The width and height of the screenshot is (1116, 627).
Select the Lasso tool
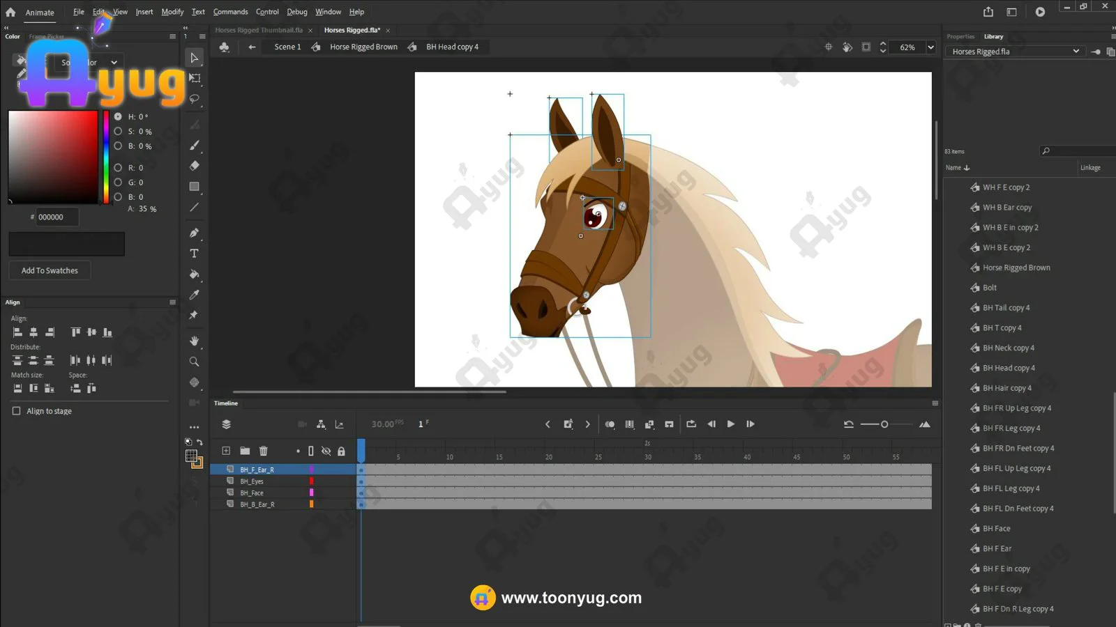(195, 99)
